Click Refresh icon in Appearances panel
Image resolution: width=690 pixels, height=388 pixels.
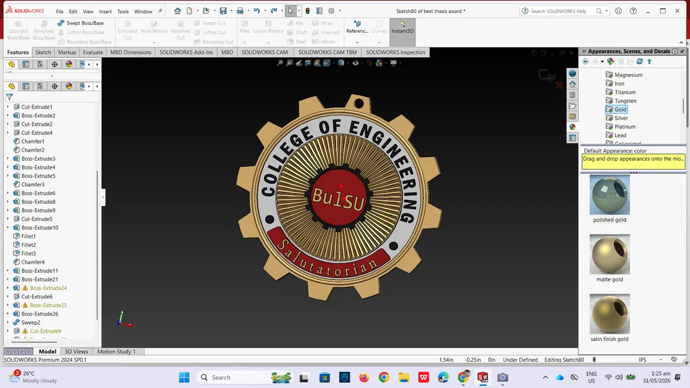pos(640,61)
